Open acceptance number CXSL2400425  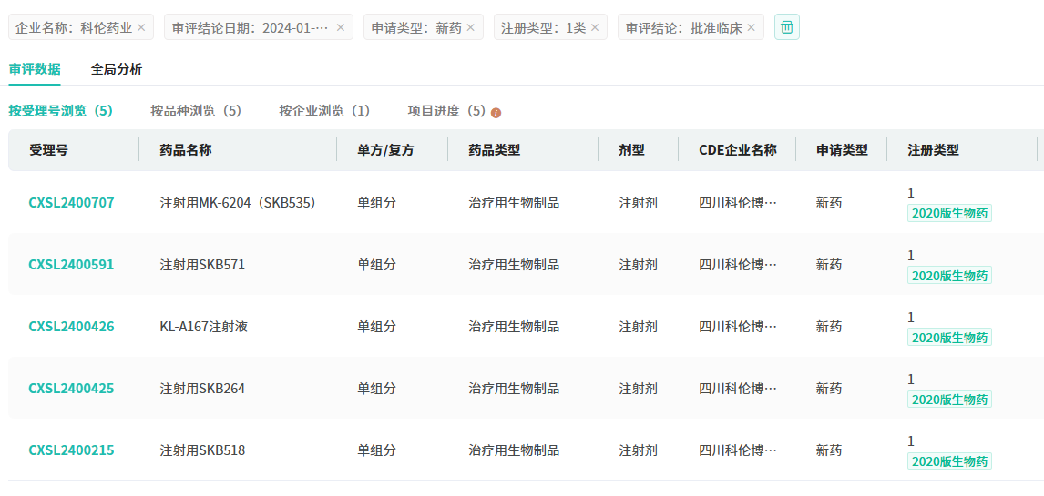72,389
